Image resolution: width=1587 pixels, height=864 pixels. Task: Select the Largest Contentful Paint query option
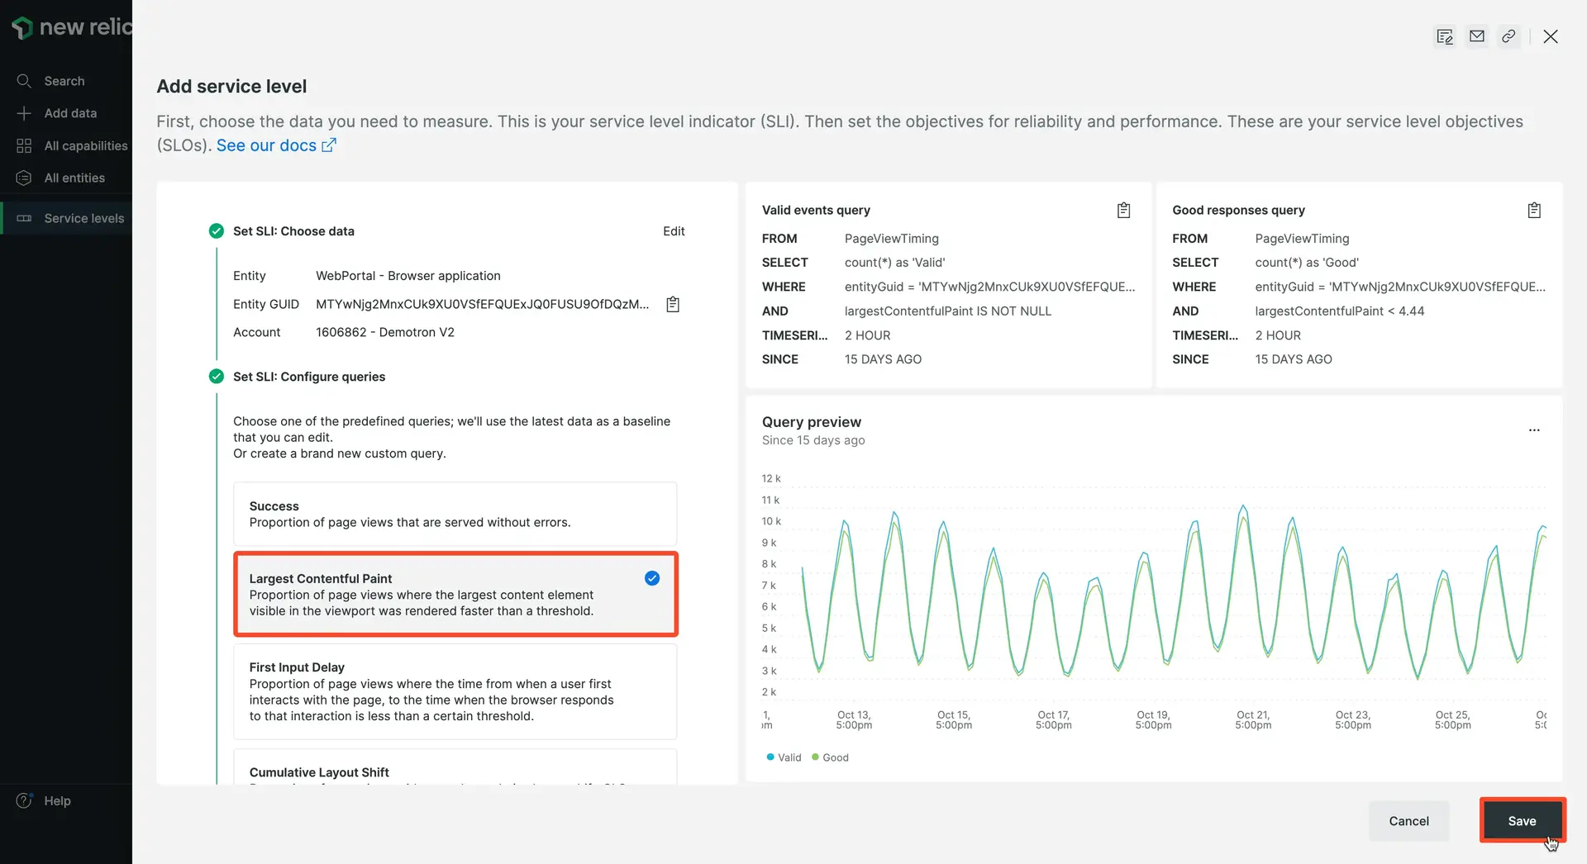point(455,594)
